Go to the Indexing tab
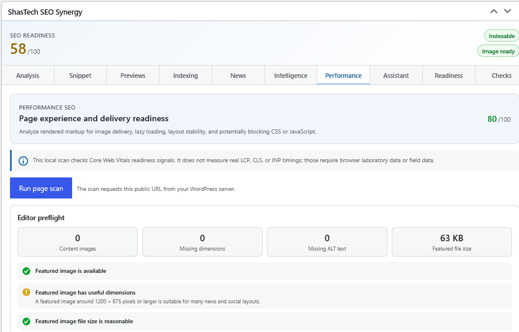The image size is (519, 332). point(185,76)
